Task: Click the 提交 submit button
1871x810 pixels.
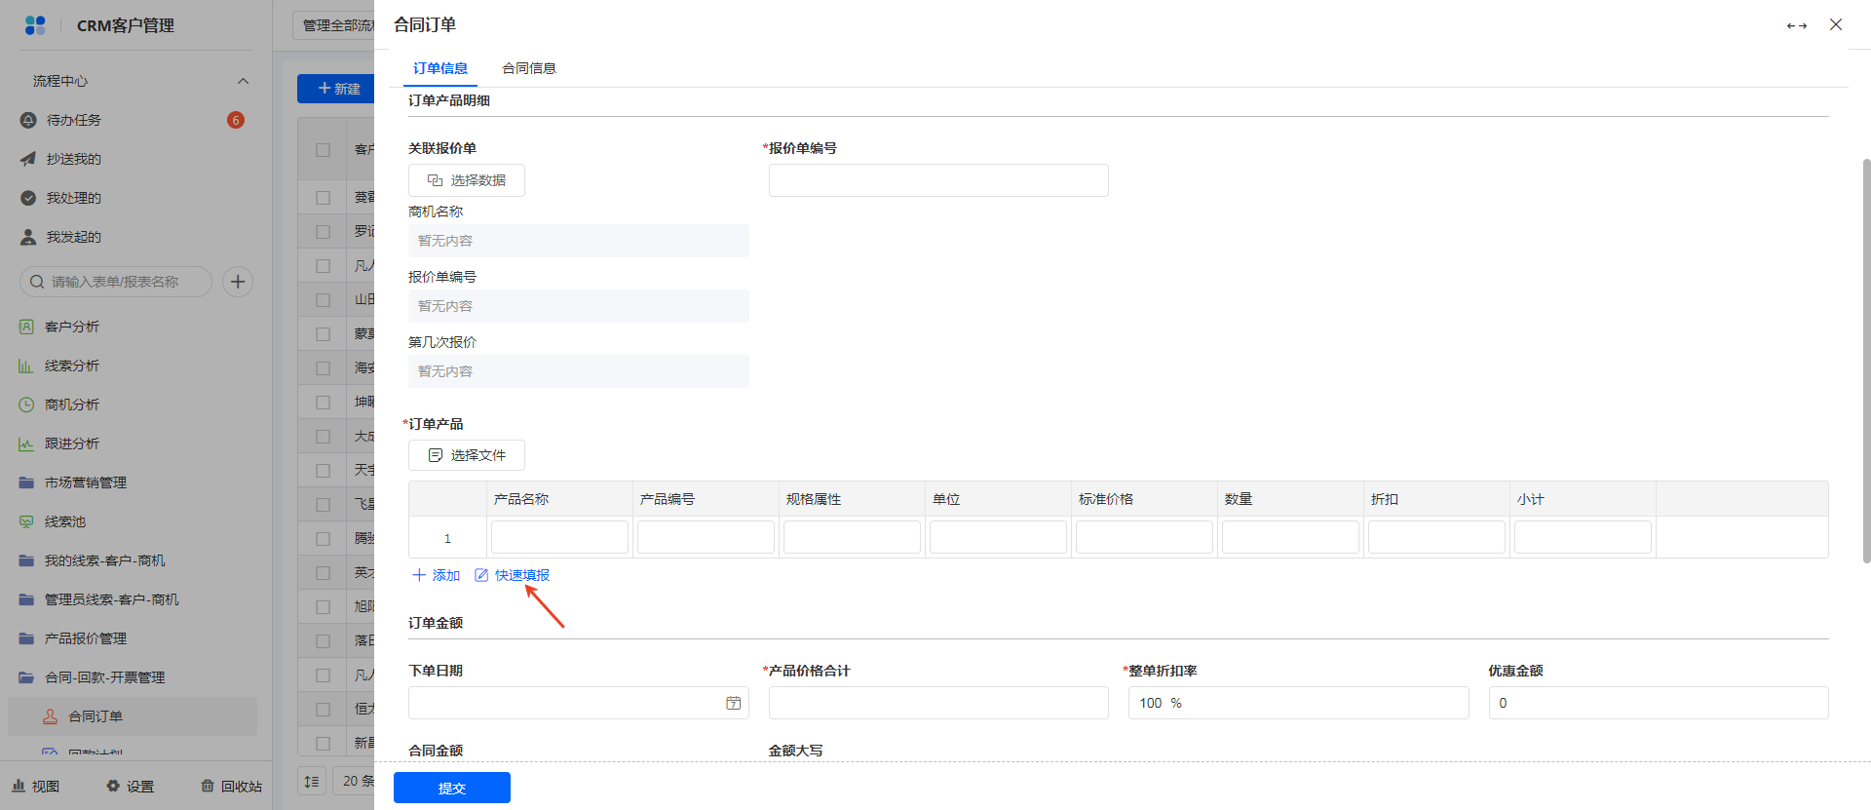Action: click(x=451, y=788)
